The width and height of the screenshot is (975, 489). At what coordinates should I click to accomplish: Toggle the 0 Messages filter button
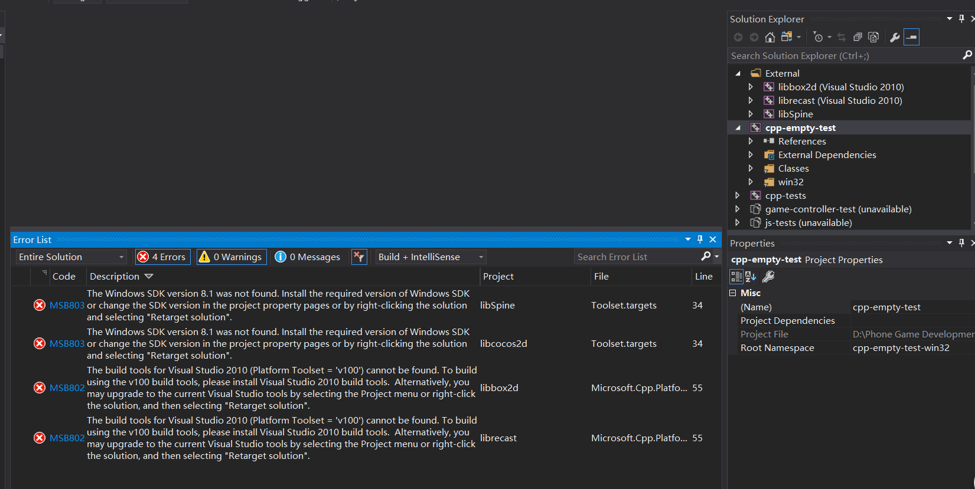click(x=308, y=257)
